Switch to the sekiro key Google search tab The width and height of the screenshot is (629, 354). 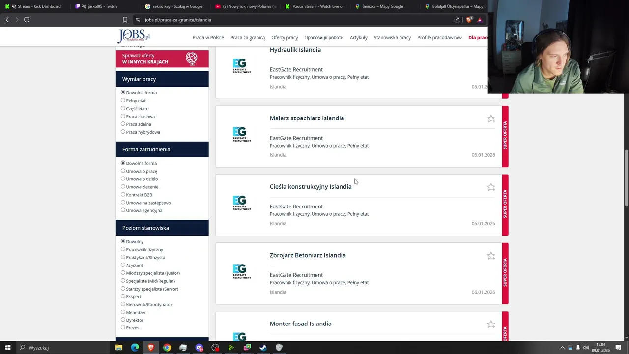(174, 6)
